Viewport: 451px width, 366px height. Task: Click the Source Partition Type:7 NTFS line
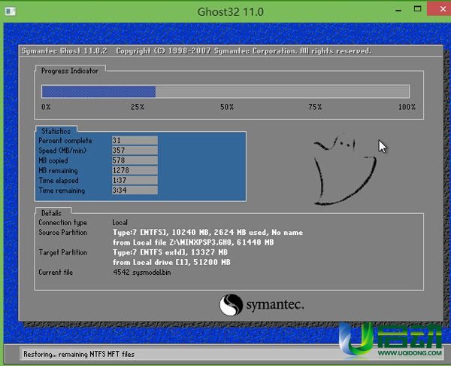pos(207,232)
